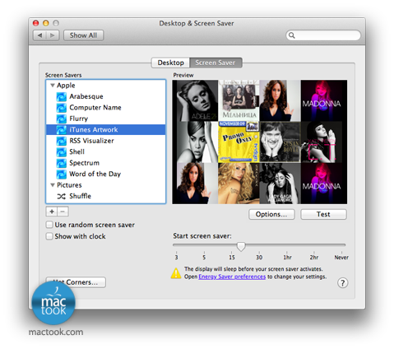
Task: Click the Computer Name screen saver icon
Action: (x=62, y=108)
